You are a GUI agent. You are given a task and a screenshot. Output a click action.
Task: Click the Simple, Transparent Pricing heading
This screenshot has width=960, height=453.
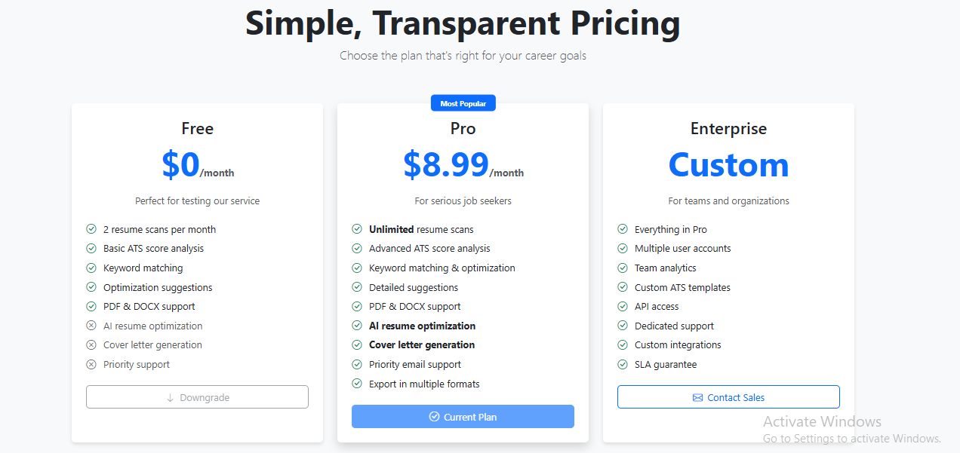[x=463, y=23]
